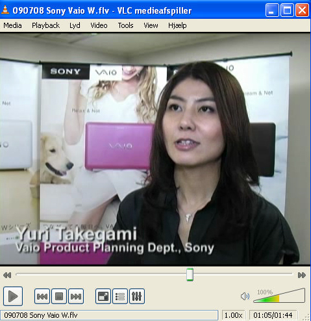Set volume on the 100% volume slider
This screenshot has width=311, height=321.
point(279,296)
